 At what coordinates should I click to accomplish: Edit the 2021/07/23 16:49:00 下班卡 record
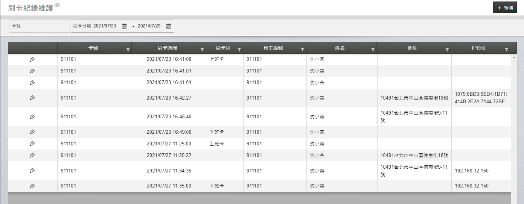[x=32, y=132]
